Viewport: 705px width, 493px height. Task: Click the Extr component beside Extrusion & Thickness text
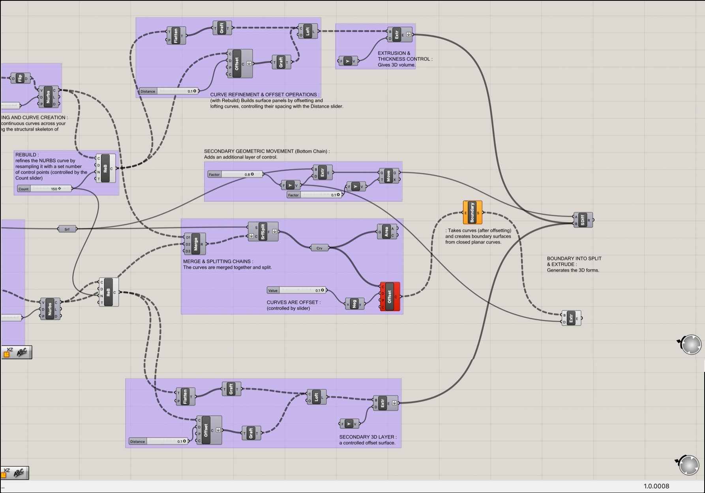tap(397, 35)
